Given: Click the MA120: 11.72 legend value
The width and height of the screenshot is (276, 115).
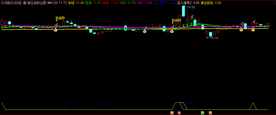Looking at the screenshot, I should 57,3.
